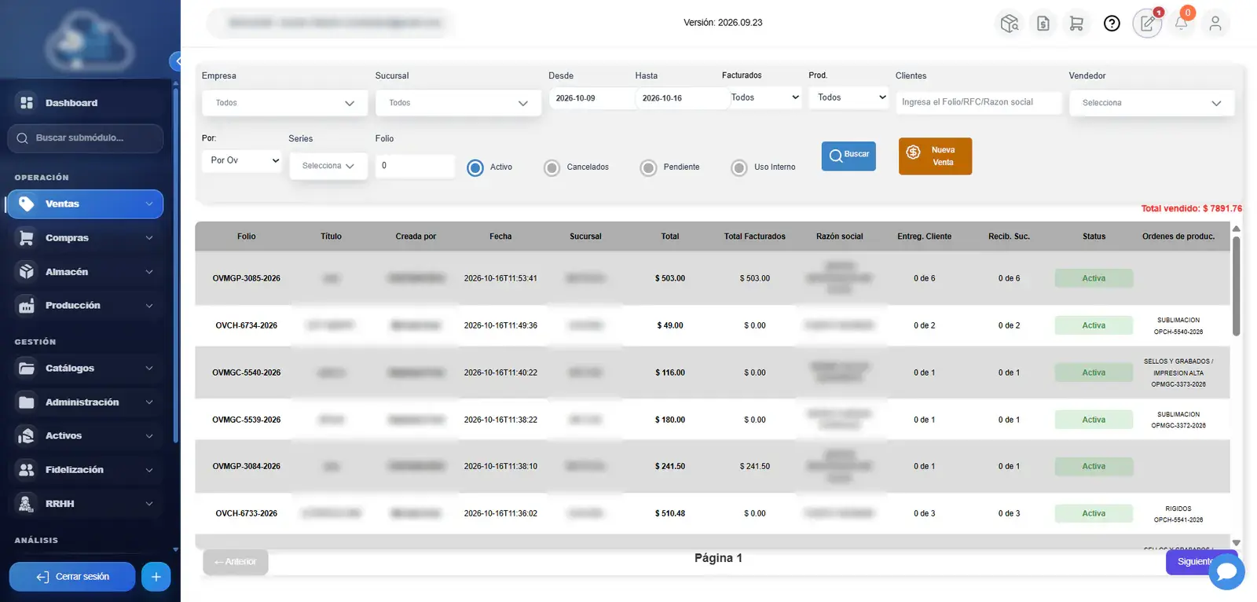This screenshot has width=1257, height=602.
Task: Open the Series Selecciona dropdown
Action: tap(328, 166)
